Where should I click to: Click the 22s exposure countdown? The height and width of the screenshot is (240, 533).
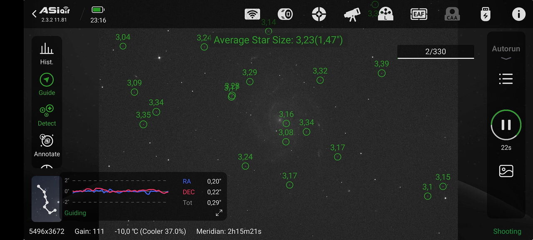[x=506, y=147]
